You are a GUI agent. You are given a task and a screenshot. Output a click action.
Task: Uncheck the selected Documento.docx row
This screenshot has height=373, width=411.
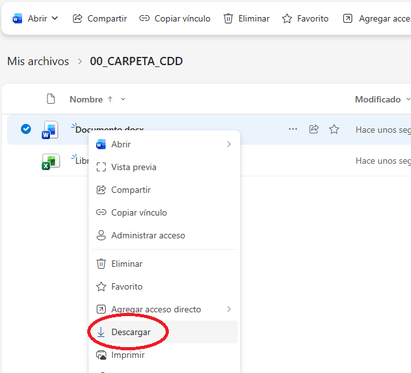pos(26,129)
